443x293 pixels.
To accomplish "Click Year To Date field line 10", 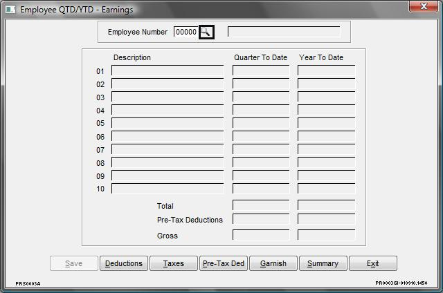I will pos(326,189).
